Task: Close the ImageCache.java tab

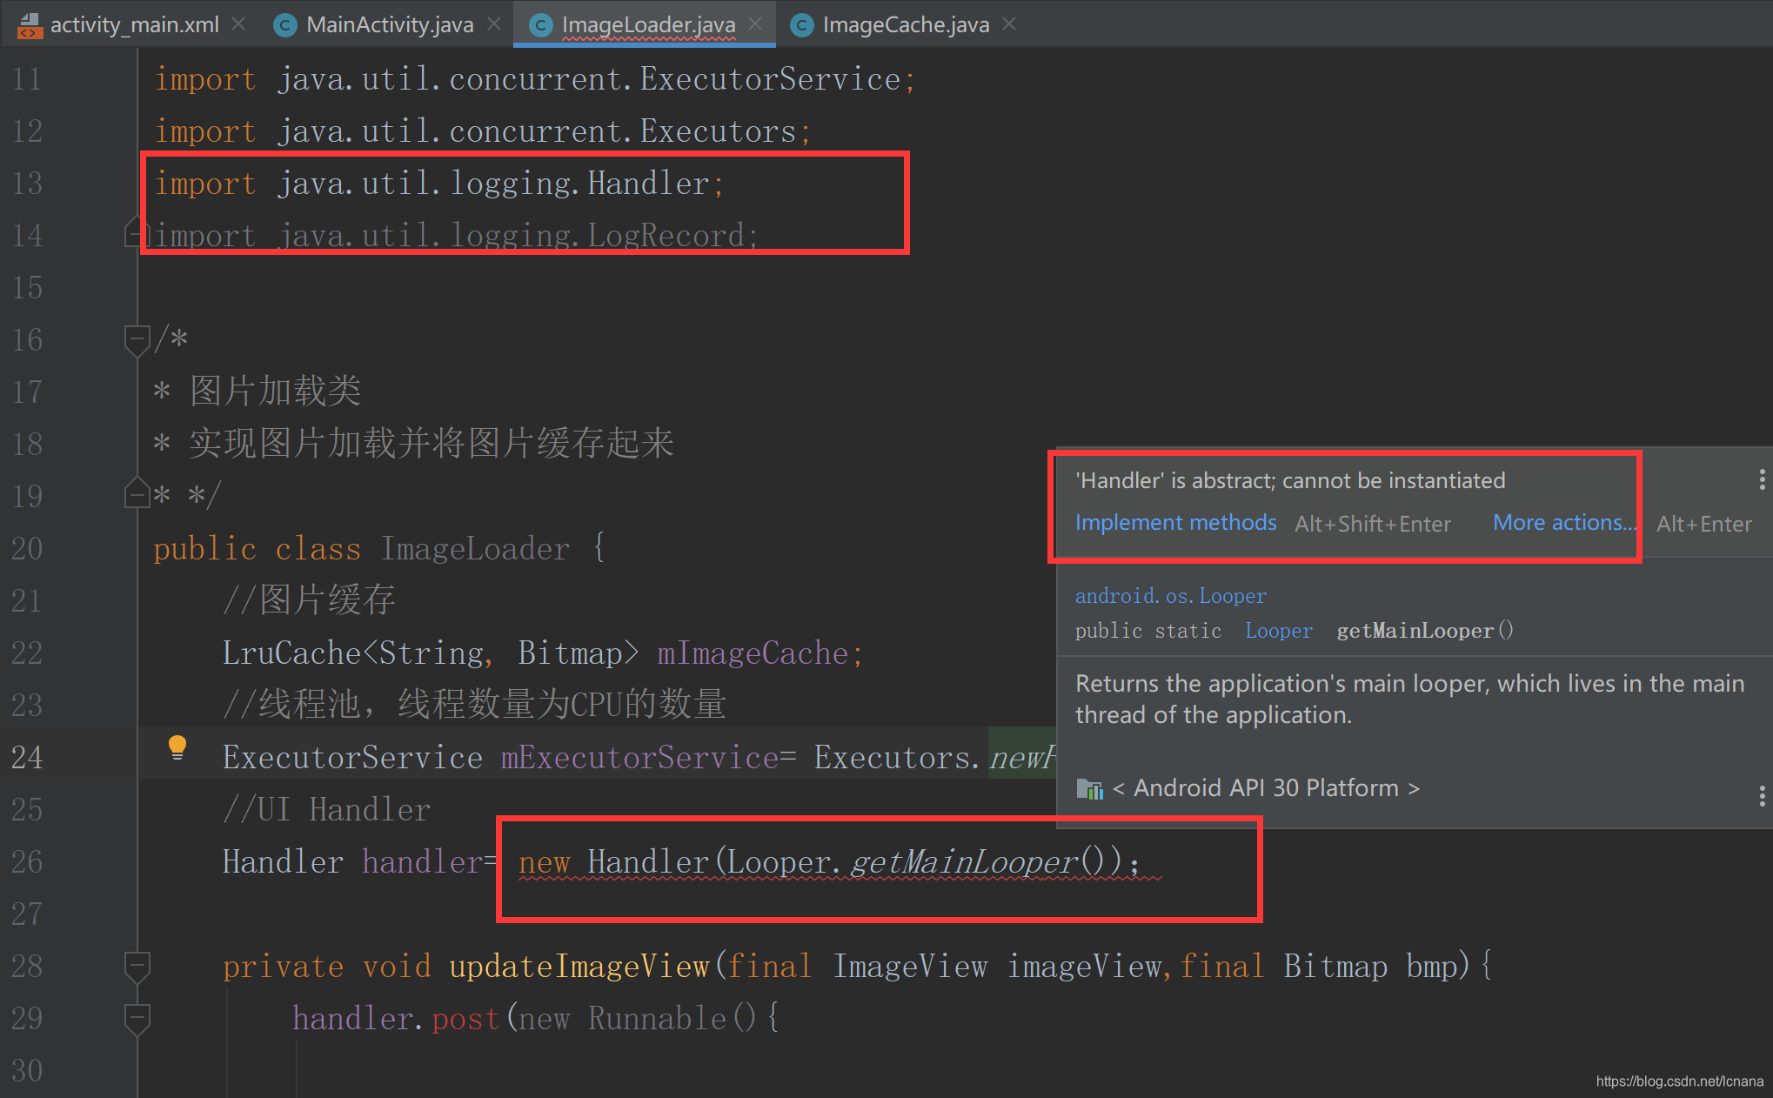Action: [x=1009, y=24]
